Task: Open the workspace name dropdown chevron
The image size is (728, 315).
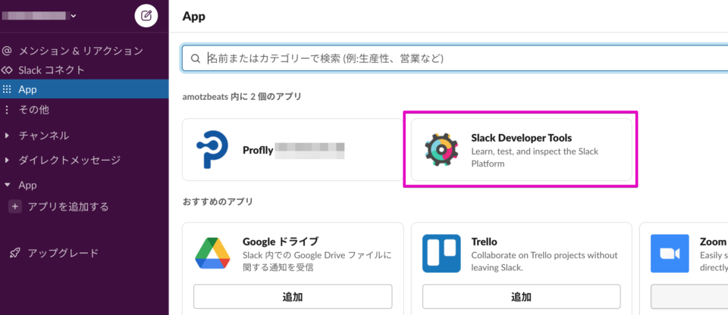Action: [74, 16]
